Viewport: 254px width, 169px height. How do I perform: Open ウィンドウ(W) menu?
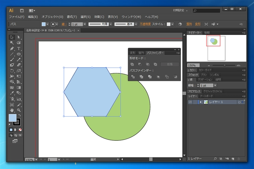coord(131,17)
